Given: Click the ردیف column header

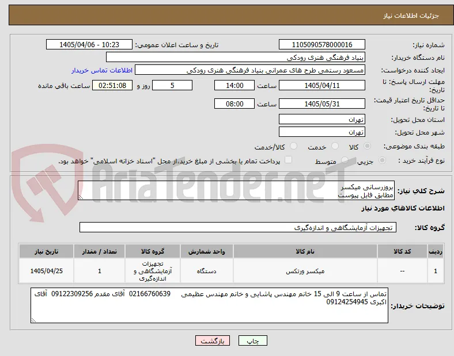Looking at the screenshot, I should tap(436, 251).
